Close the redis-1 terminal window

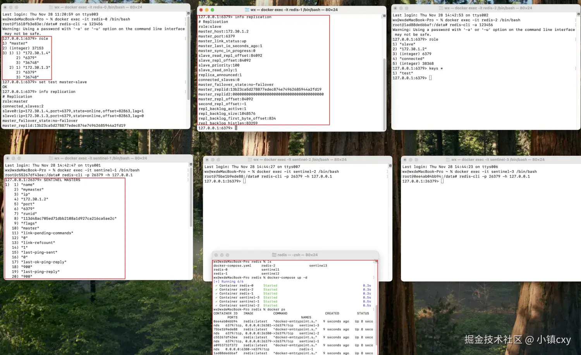[201, 10]
